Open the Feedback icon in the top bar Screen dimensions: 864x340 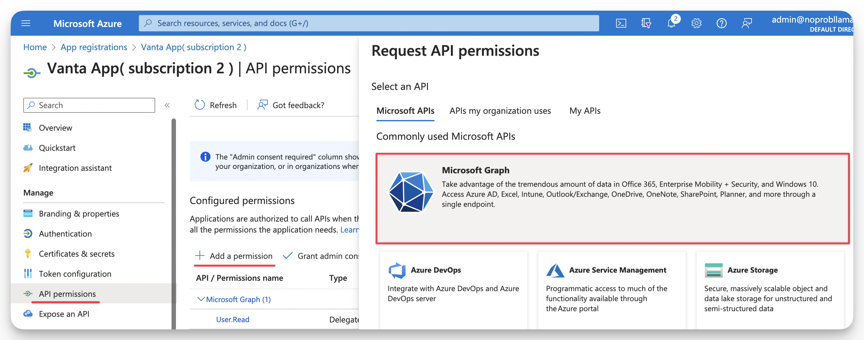pos(746,23)
